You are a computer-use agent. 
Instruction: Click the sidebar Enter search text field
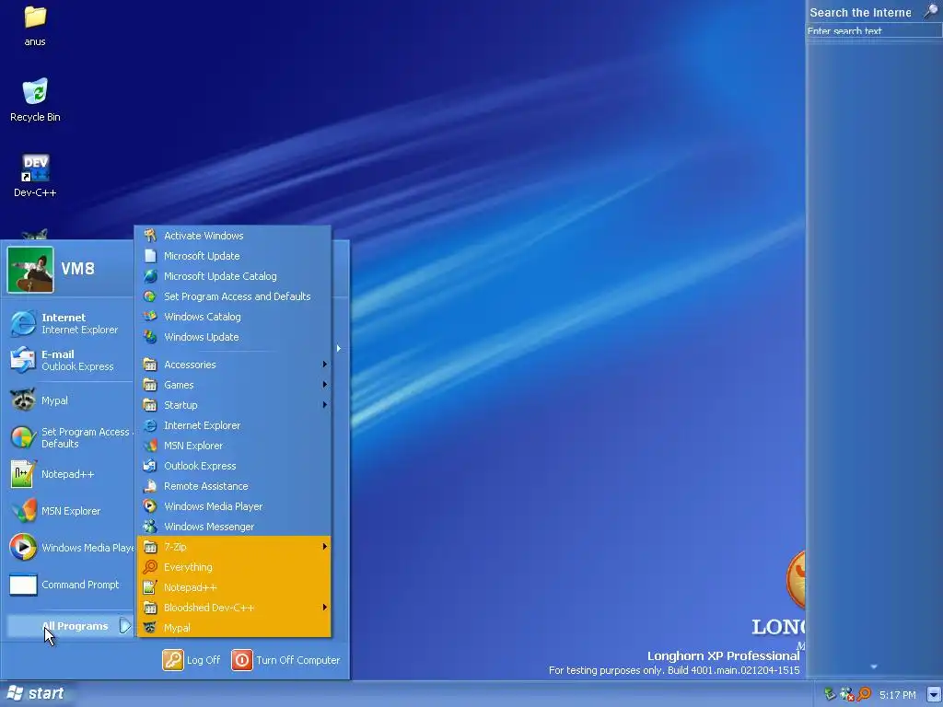pos(874,31)
